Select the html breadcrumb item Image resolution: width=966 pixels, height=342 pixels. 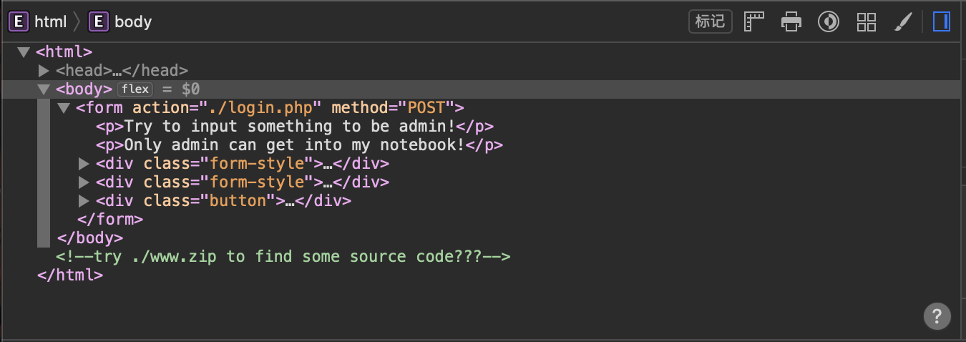(x=50, y=21)
